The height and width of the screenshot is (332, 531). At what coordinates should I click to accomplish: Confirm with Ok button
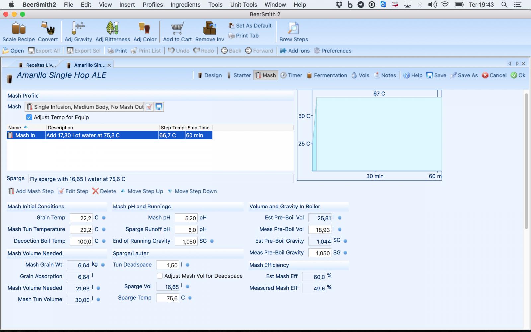518,75
